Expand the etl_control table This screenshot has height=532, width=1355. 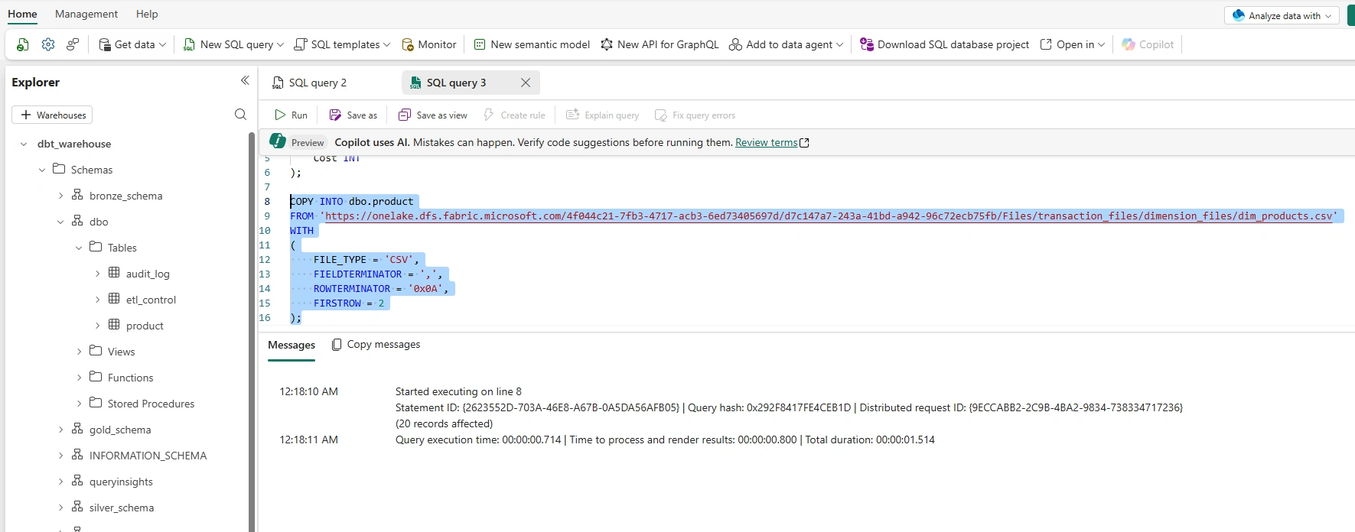pyautogui.click(x=97, y=300)
